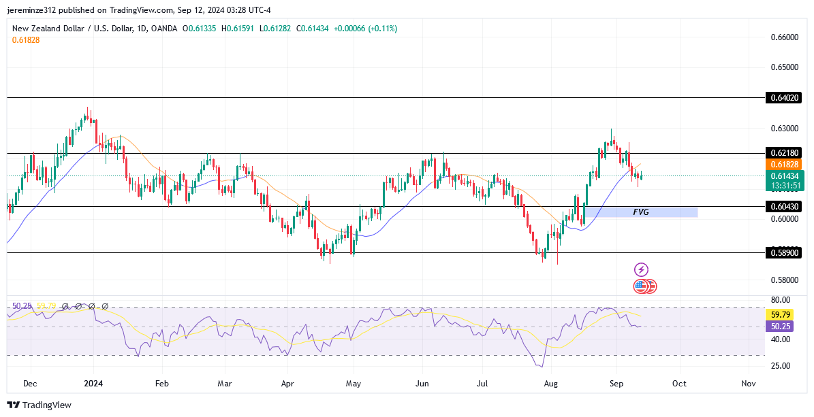Click the green 0.61434 current price label

pos(785,176)
